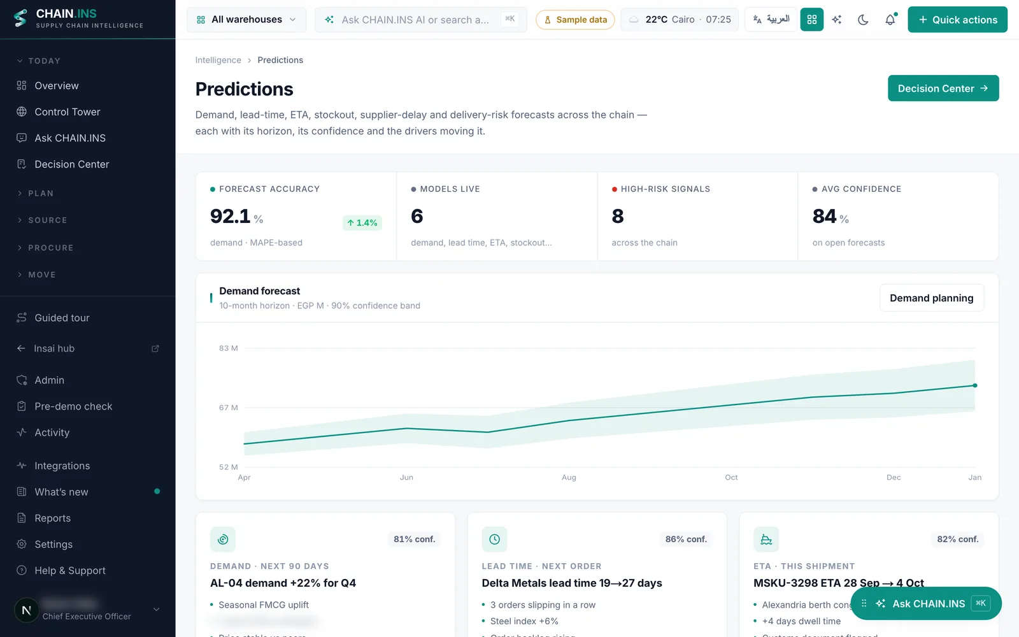Open Pre-demo check clipboard icon
Screen dimensions: 1019x637
[x=22, y=406]
